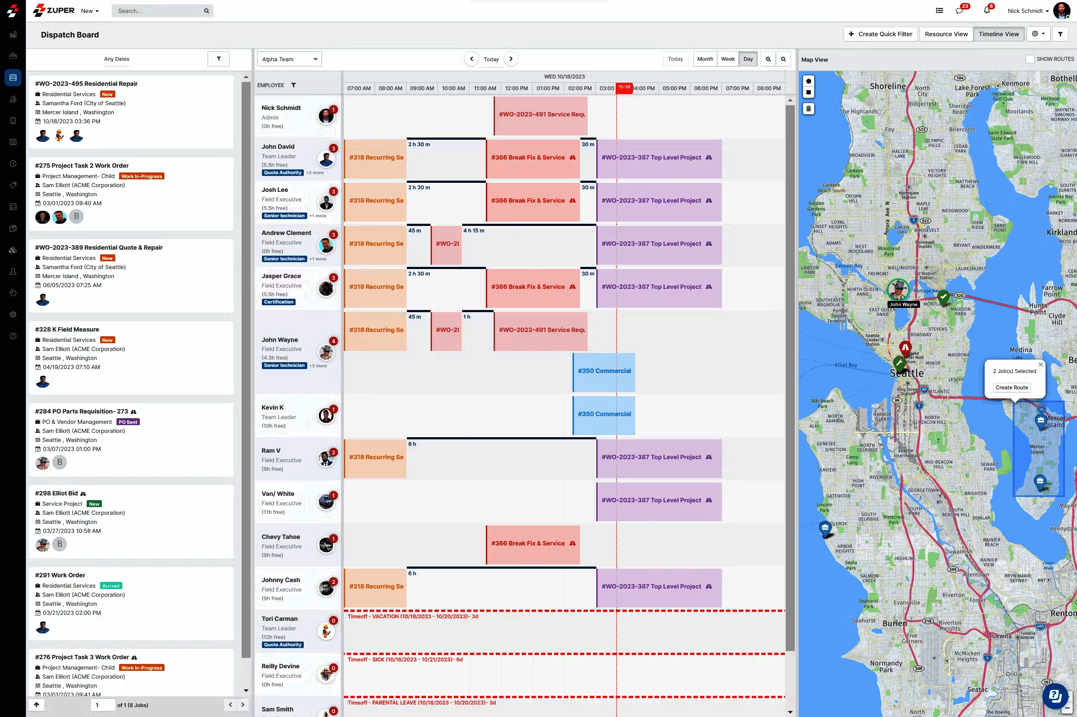This screenshot has width=1077, height=717.
Task: Click the trash icon in the map tools
Action: [808, 108]
